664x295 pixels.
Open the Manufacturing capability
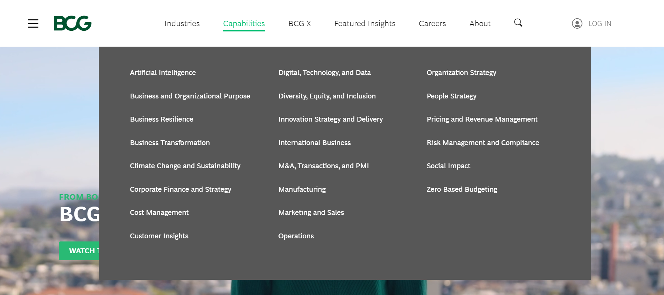point(302,189)
